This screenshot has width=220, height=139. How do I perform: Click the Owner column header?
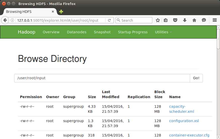pos(53,97)
